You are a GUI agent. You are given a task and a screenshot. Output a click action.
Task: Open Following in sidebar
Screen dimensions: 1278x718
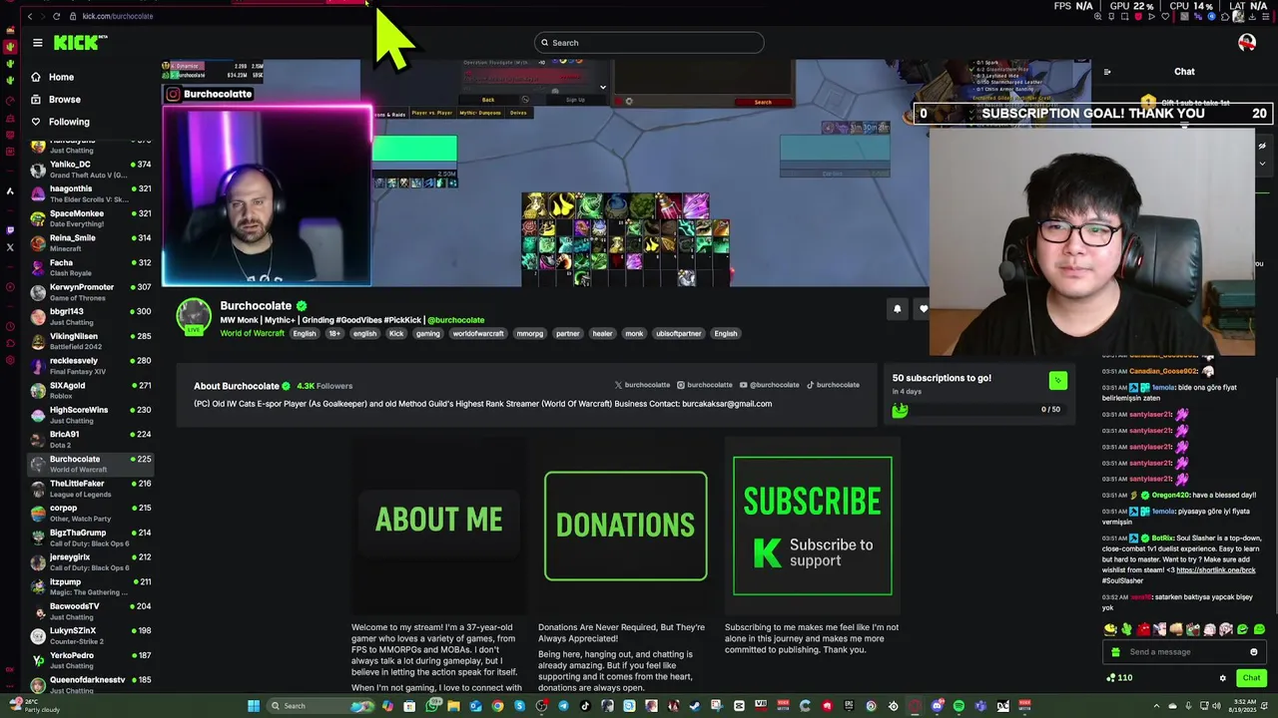69,122
